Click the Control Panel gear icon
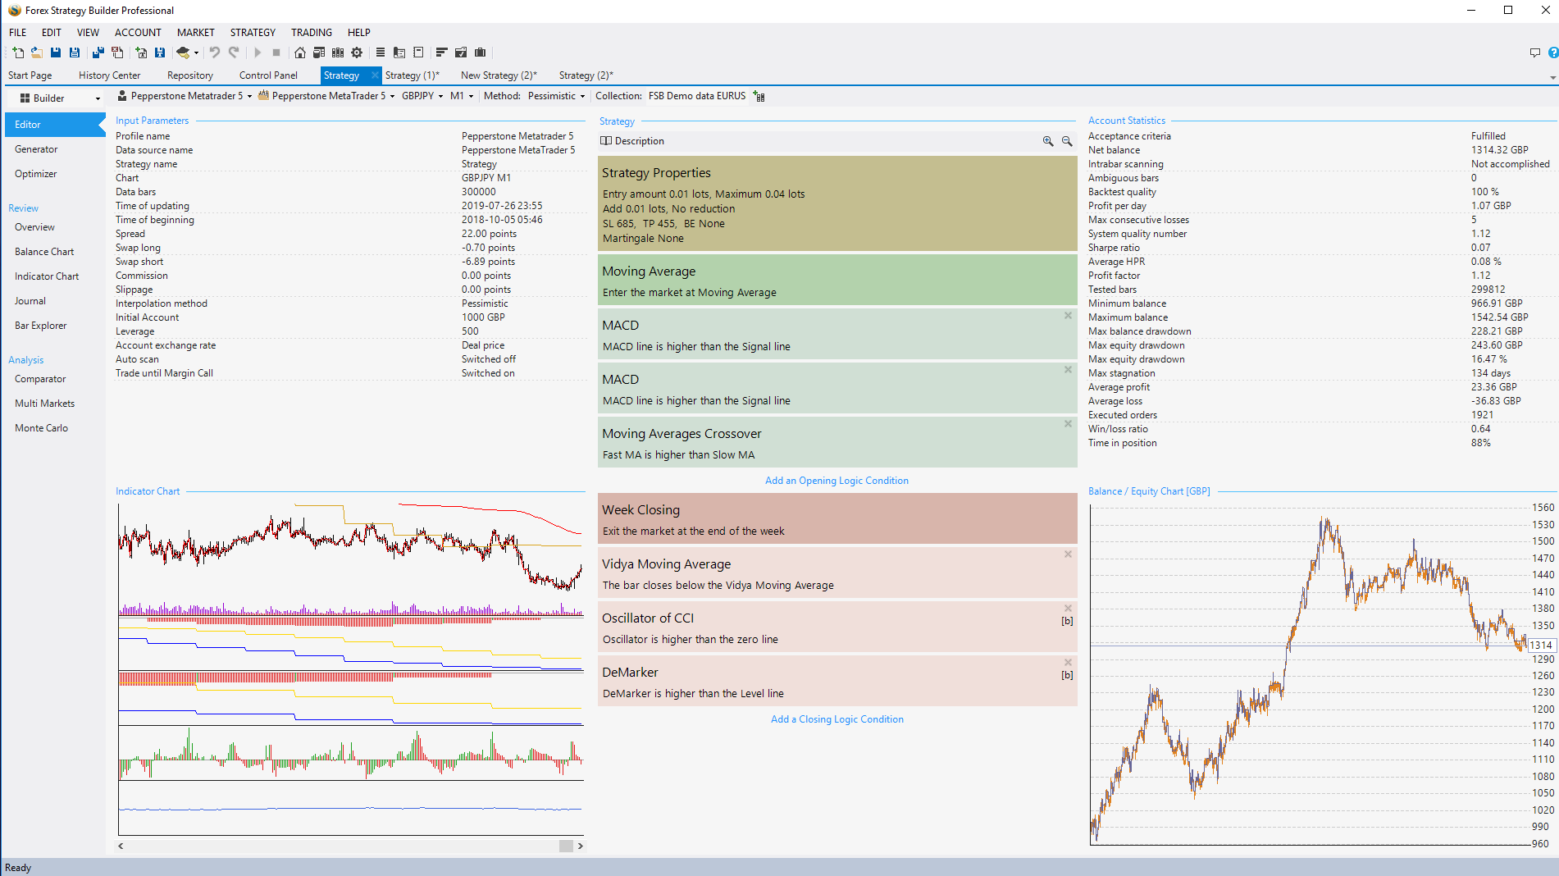This screenshot has width=1559, height=876. click(357, 52)
